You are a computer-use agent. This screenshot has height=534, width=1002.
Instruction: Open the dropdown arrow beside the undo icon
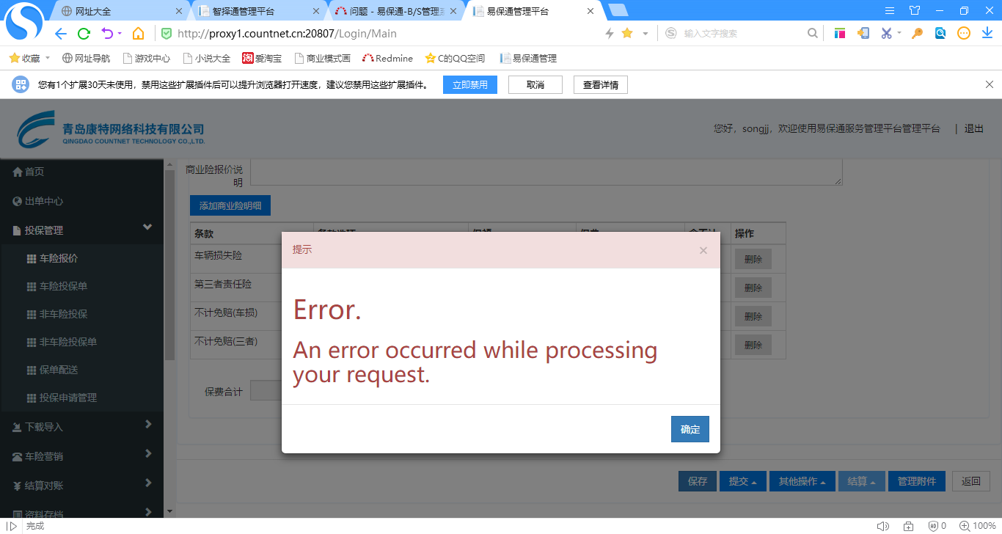click(x=118, y=33)
